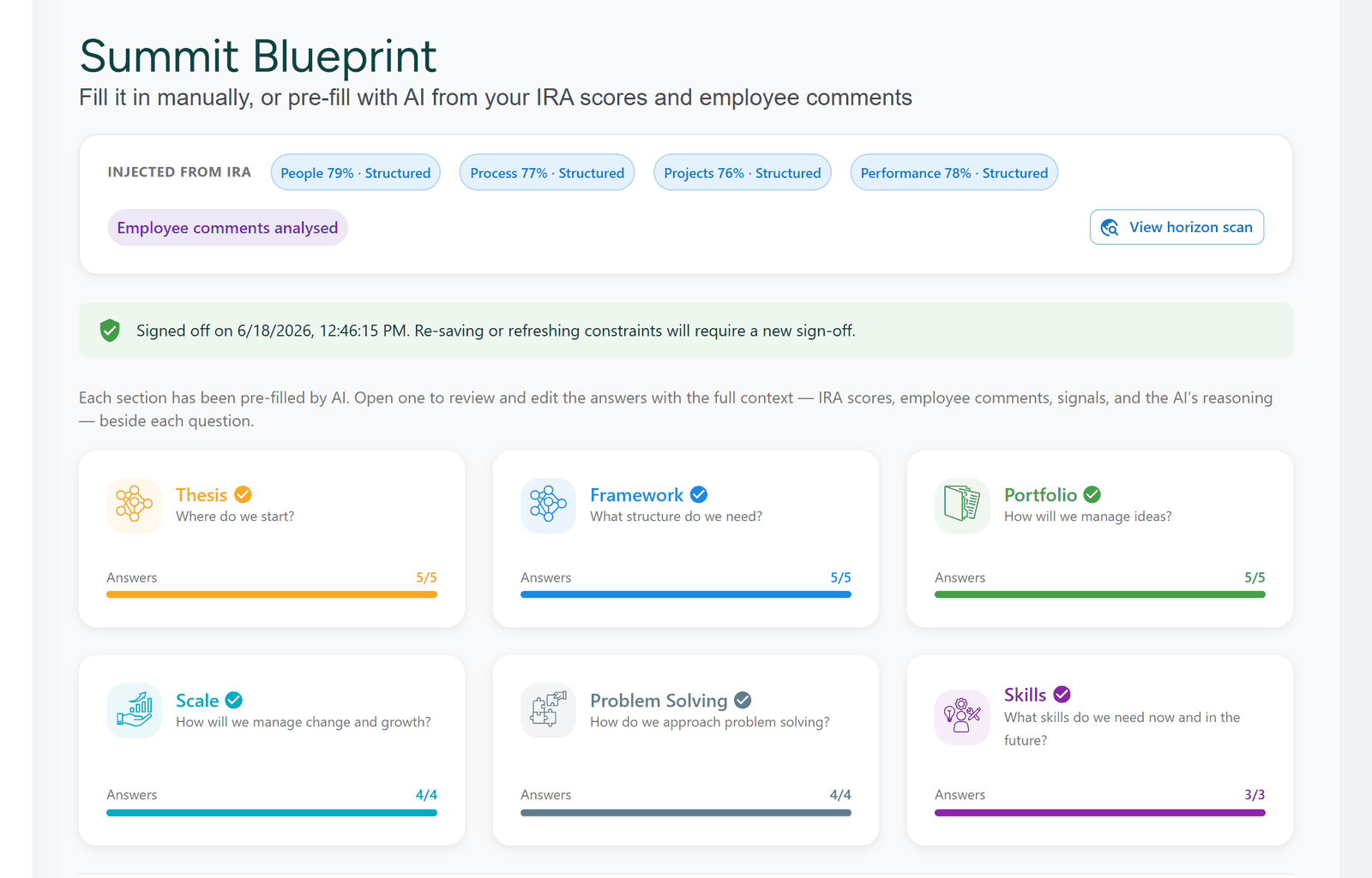This screenshot has height=878, width=1372.
Task: Click the Answers label in Skills card
Action: coord(960,795)
